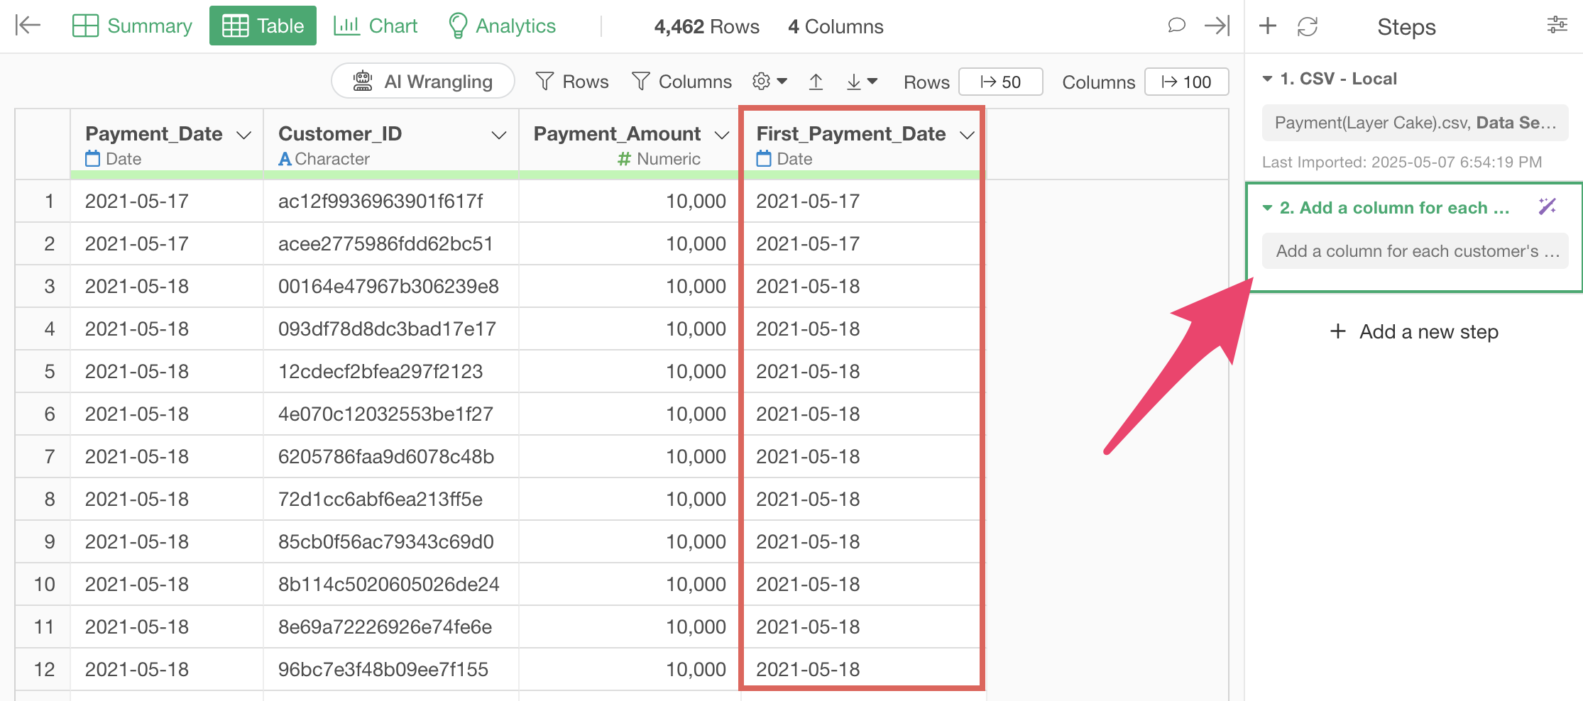
Task: Open the comment speech bubble icon
Action: (1176, 26)
